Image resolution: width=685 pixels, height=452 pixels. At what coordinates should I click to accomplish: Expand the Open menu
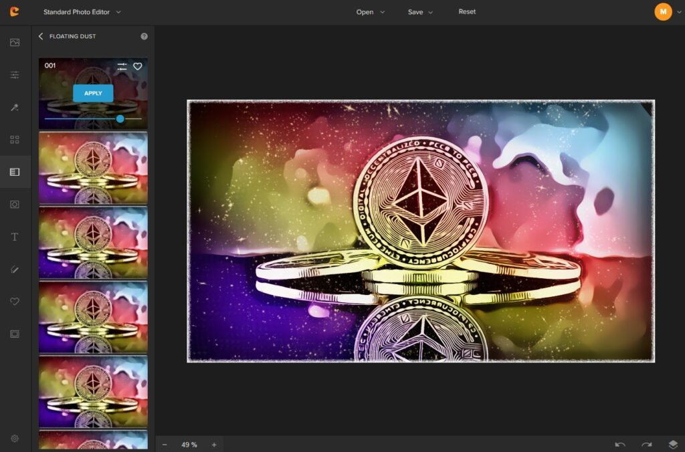point(370,12)
